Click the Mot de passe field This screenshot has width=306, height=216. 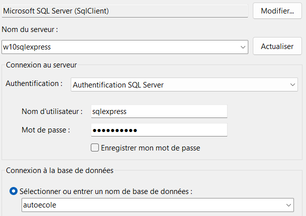click(x=159, y=130)
